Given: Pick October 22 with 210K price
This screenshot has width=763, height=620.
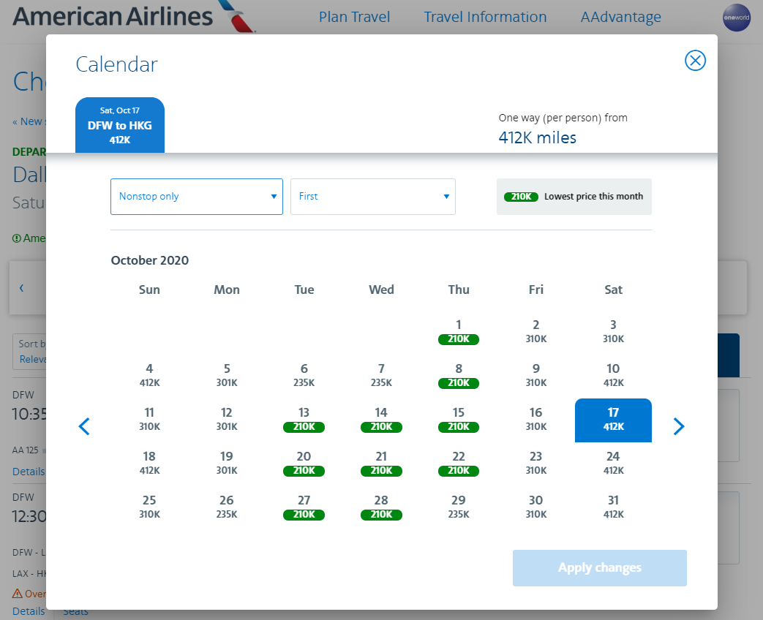Looking at the screenshot, I should (459, 463).
